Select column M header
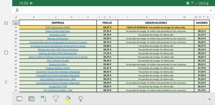 click(184, 17)
